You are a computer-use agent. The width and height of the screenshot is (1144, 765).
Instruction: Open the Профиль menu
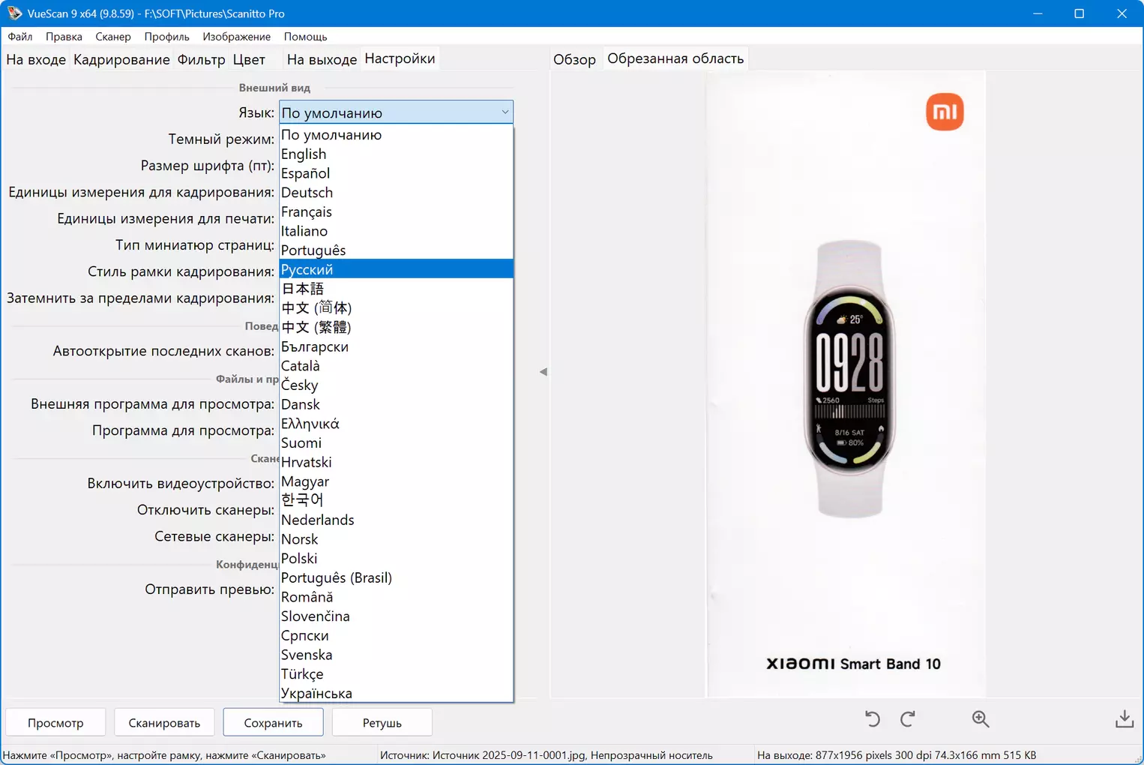(167, 37)
